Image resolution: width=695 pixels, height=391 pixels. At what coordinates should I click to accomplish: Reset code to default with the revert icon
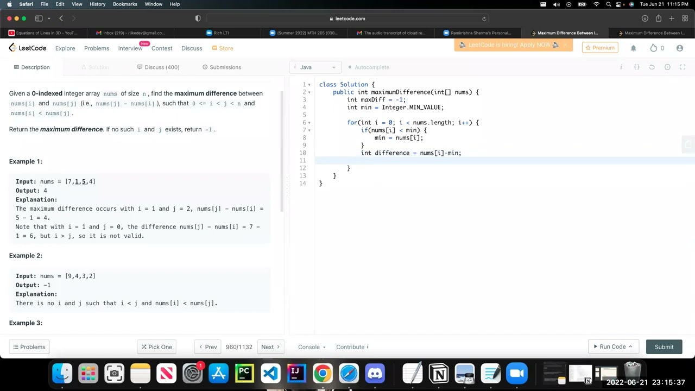tap(652, 67)
